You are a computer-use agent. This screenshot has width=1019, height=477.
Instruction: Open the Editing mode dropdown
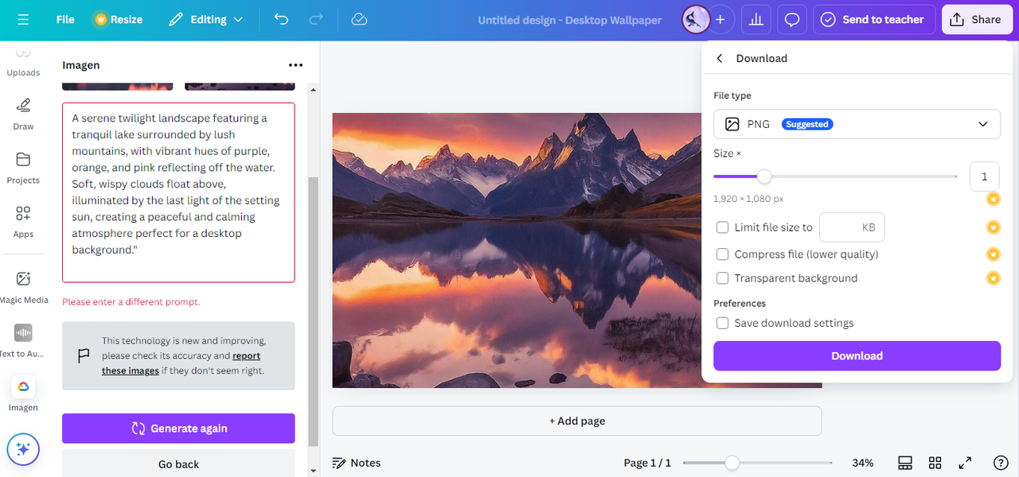tap(205, 19)
